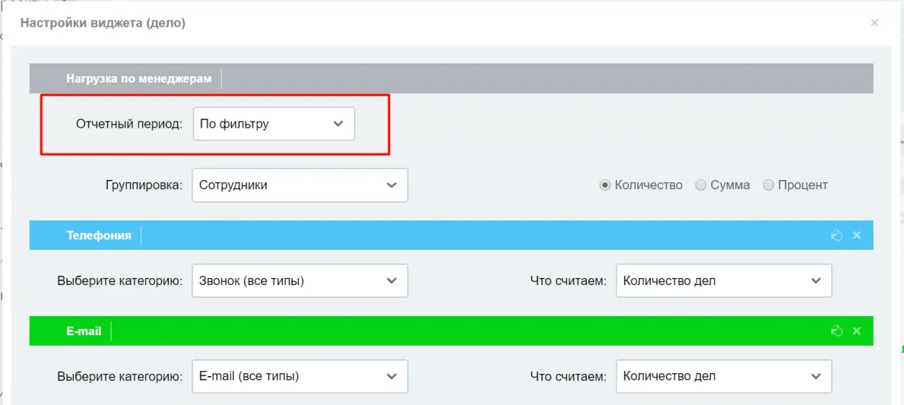The width and height of the screenshot is (904, 405).
Task: Select the Процент radio button
Action: (x=768, y=185)
